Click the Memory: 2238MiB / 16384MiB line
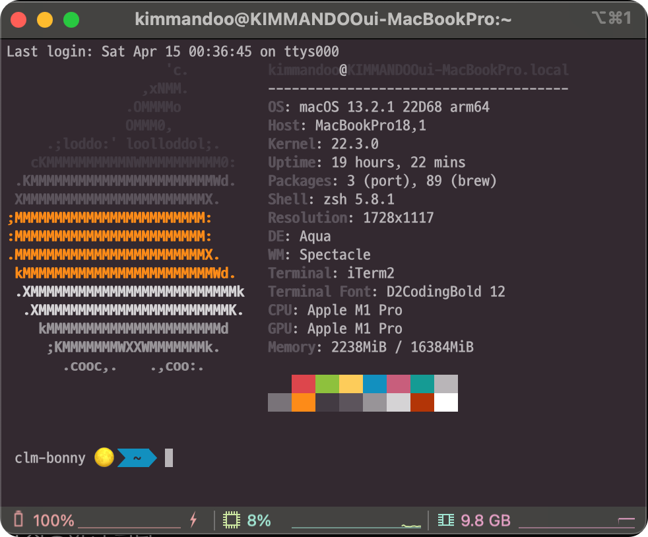Viewport: 648px width, 537px height. click(371, 347)
